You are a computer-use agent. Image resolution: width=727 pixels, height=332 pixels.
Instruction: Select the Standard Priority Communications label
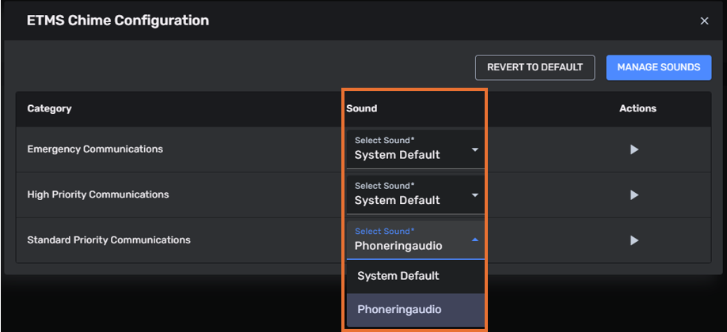(x=108, y=240)
